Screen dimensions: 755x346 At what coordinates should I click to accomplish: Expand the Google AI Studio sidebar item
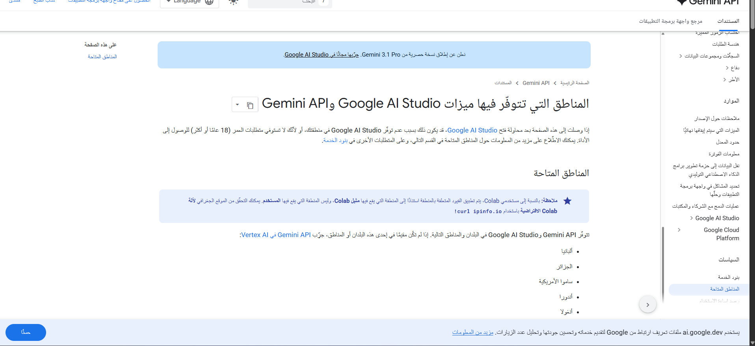coord(692,218)
